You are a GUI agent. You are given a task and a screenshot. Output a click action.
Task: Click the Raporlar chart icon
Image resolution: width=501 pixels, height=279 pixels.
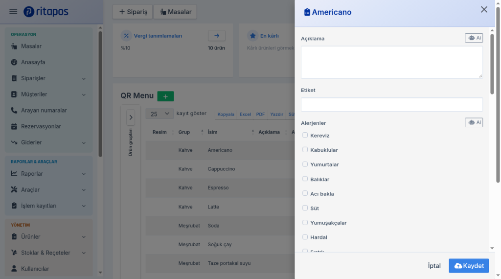14,174
